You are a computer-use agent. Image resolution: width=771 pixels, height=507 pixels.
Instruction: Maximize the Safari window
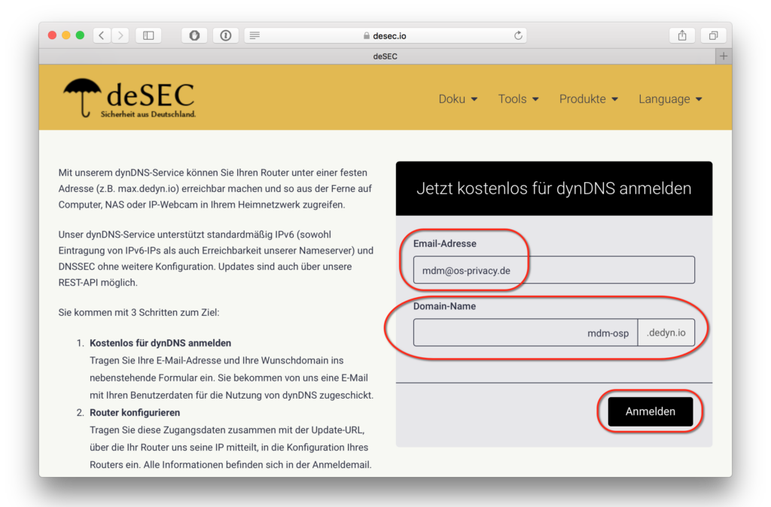pyautogui.click(x=80, y=35)
